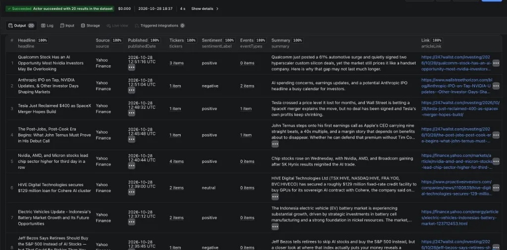The image size is (507, 250).
Task: Expand link cell for Qualcomm row
Action: pyautogui.click(x=496, y=63)
